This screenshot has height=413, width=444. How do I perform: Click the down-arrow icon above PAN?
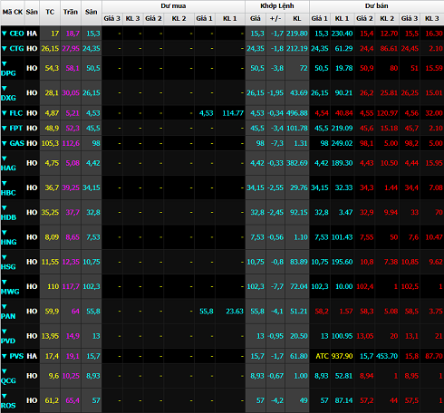(5, 307)
